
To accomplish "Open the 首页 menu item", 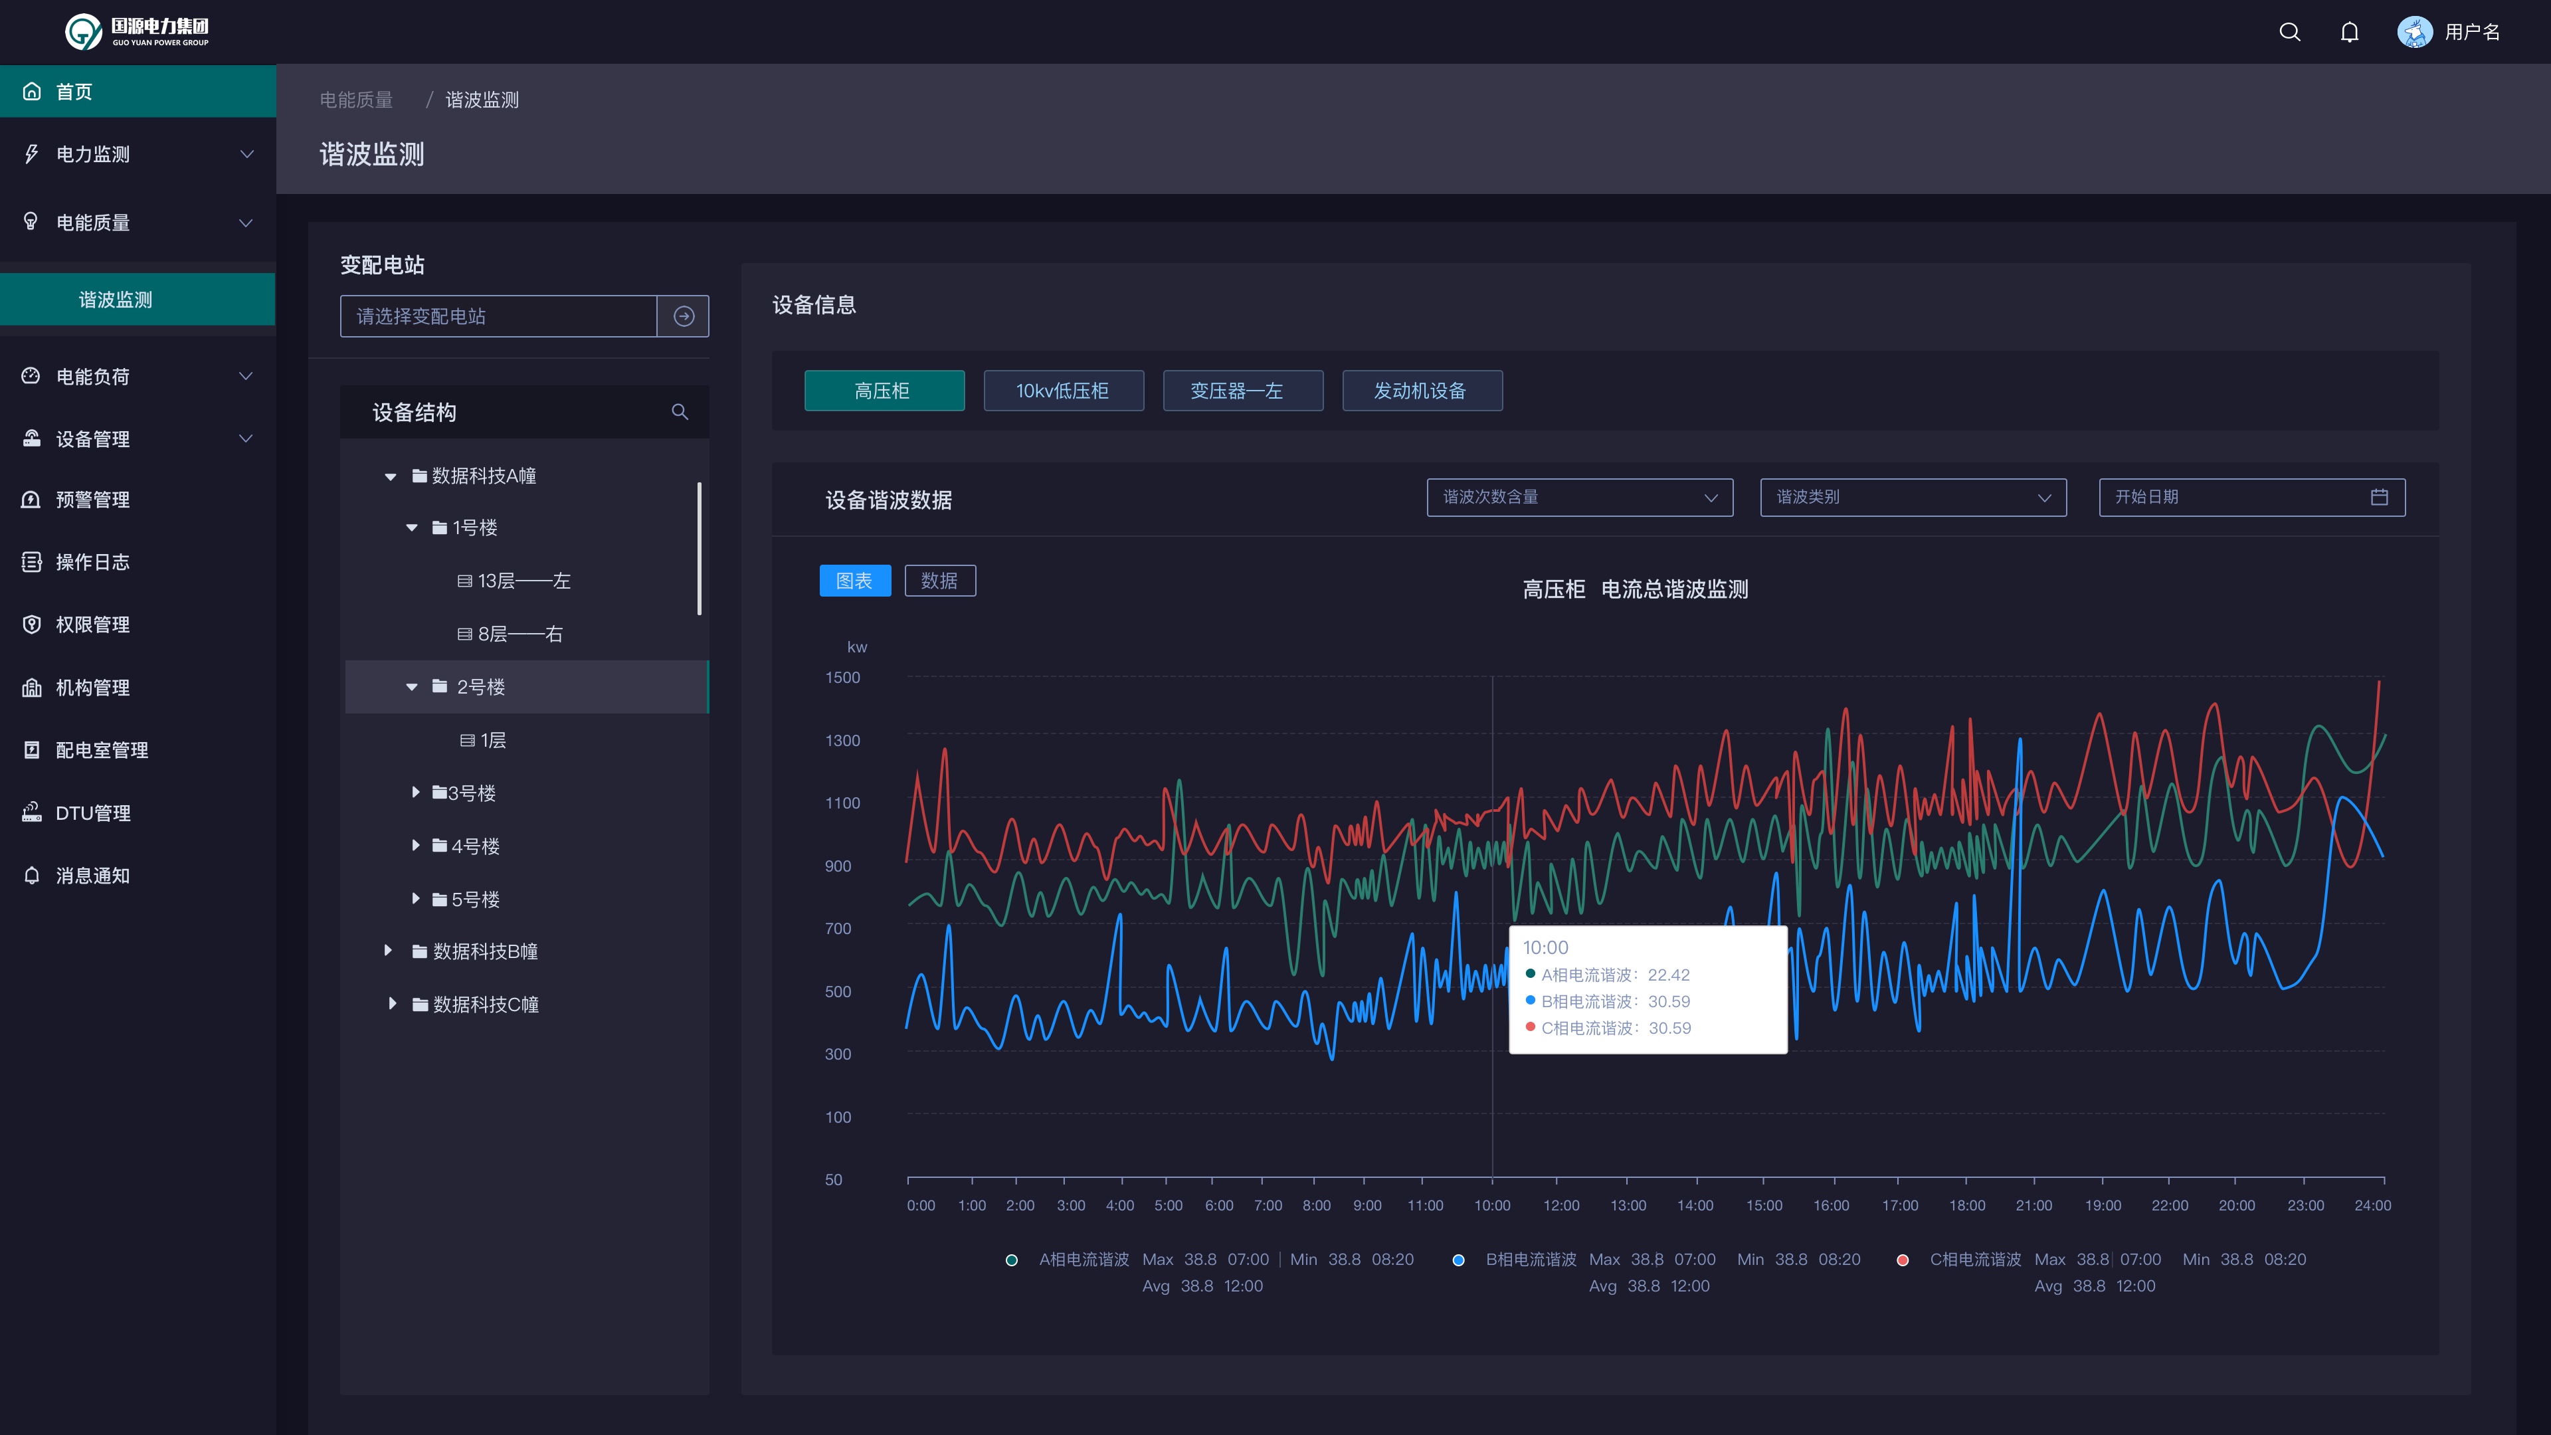I will click(x=138, y=91).
